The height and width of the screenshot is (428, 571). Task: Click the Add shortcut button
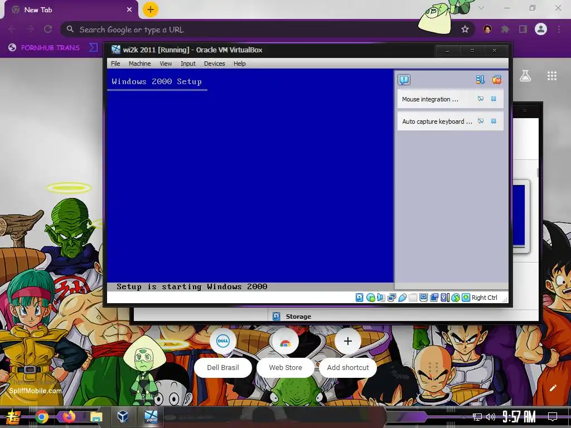tap(348, 354)
